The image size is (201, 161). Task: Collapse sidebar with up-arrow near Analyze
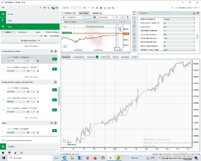[57, 150]
